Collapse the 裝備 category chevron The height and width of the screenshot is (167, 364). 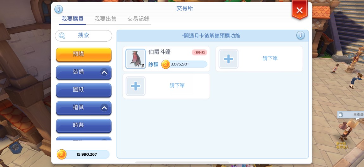click(104, 72)
